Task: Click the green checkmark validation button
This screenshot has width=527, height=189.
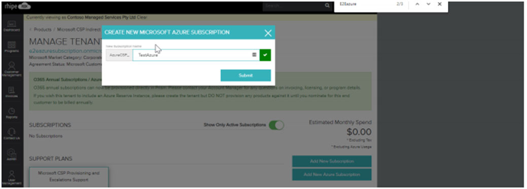Action: coord(265,55)
